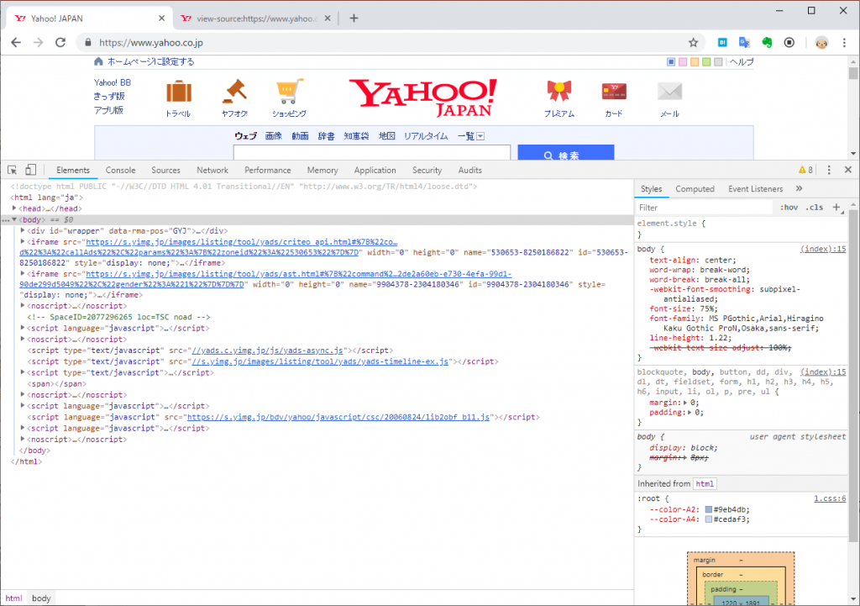Click the circular record extension icon
Image resolution: width=860 pixels, height=606 pixels.
tap(789, 42)
